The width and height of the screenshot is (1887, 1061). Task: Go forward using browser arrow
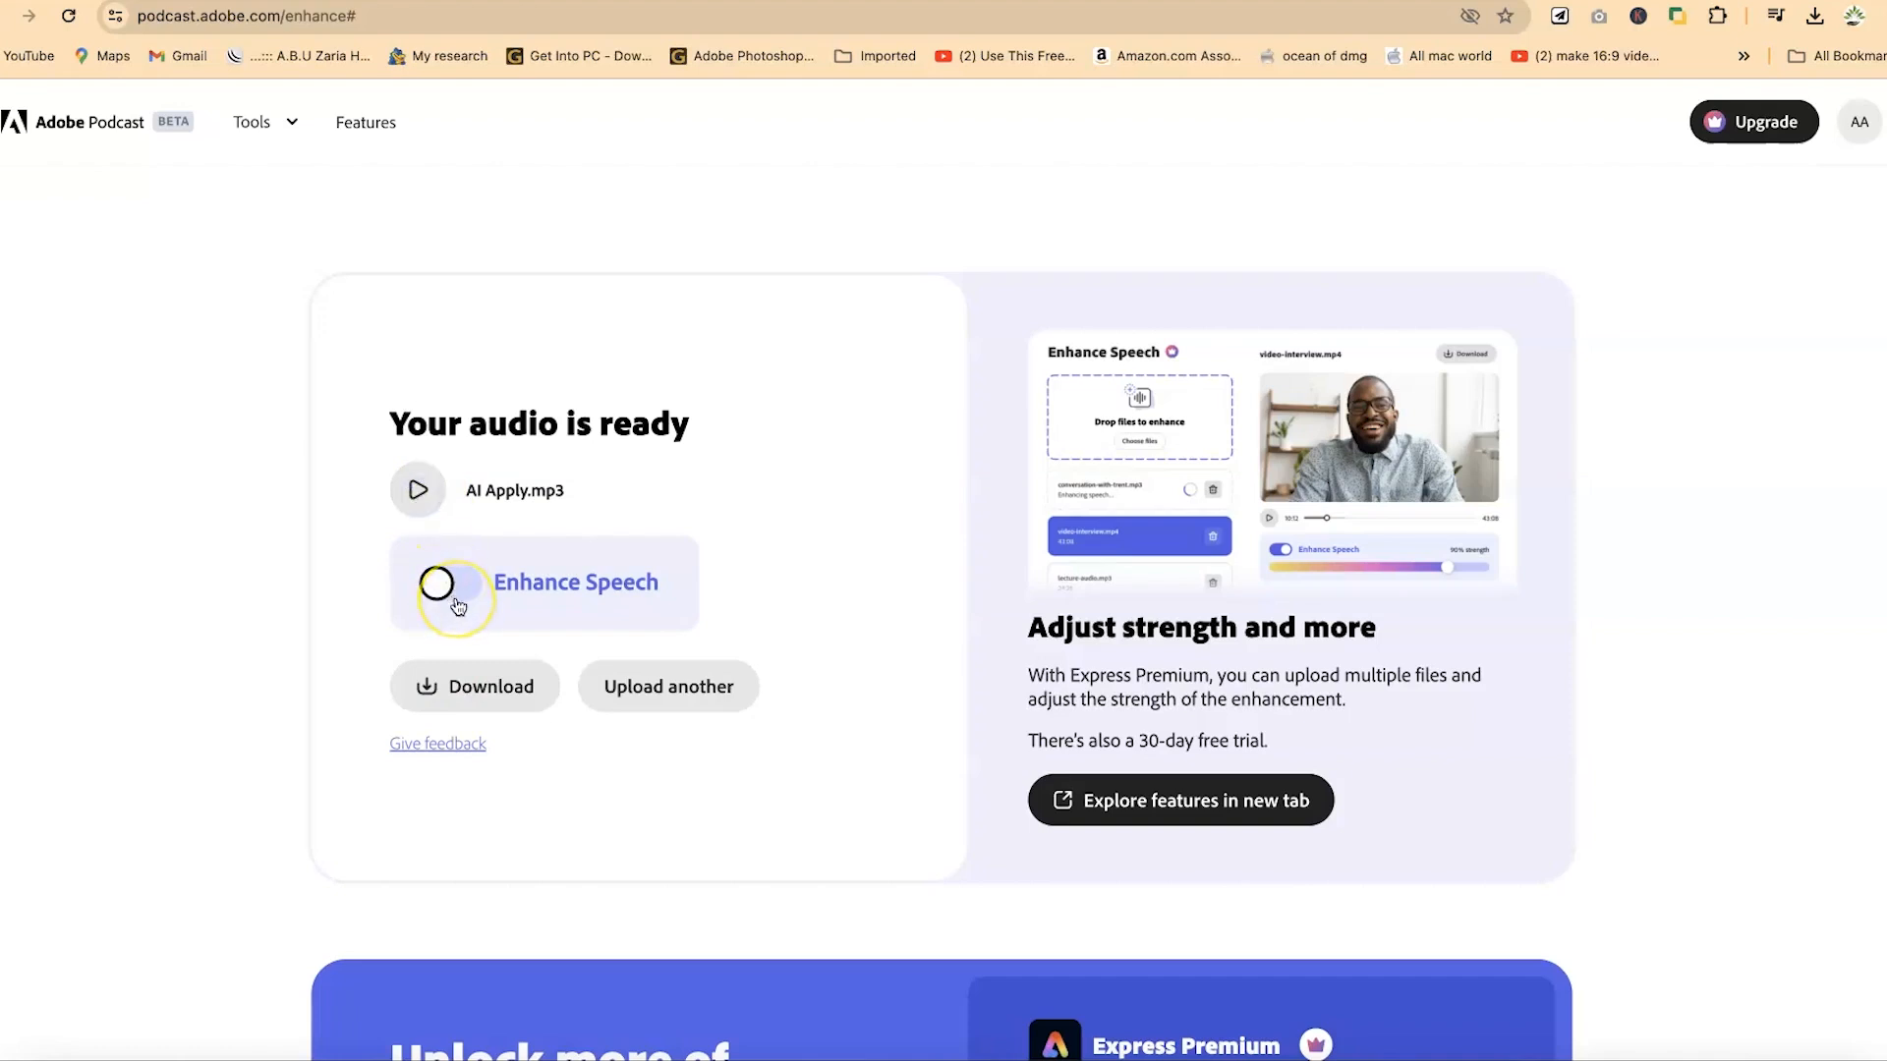pyautogui.click(x=29, y=16)
